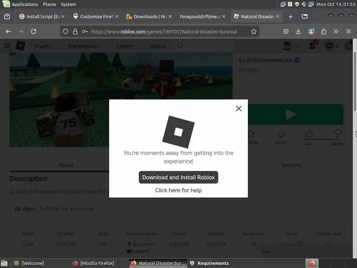Expand more tools overflow chevron
The image size is (357, 268).
336,31
